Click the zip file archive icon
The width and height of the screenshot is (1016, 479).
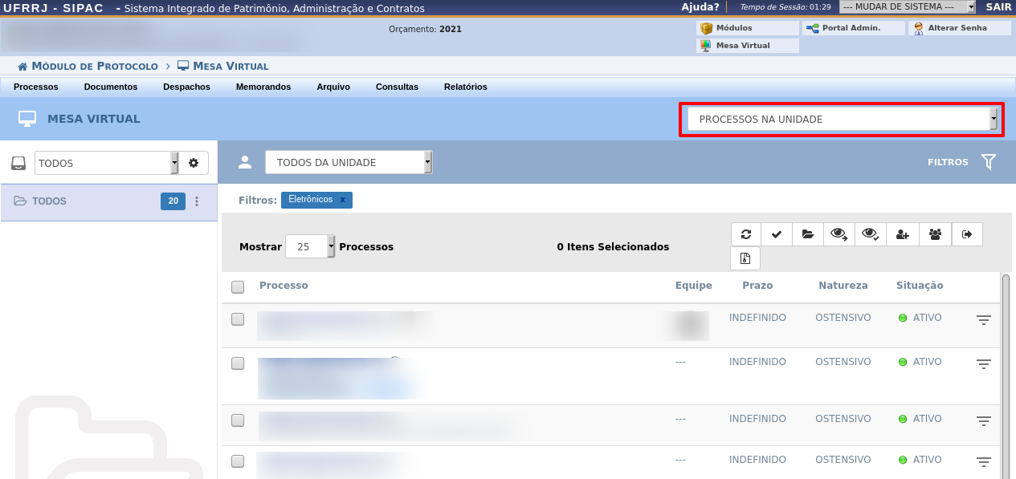[745, 258]
